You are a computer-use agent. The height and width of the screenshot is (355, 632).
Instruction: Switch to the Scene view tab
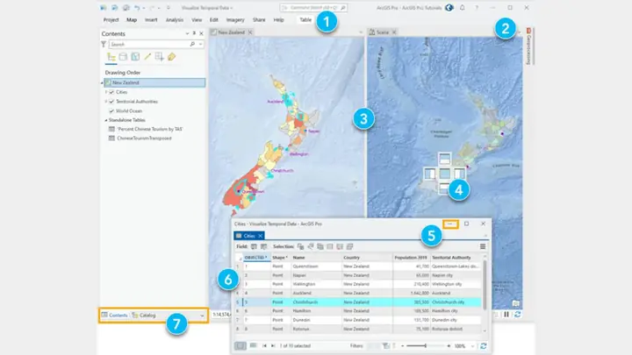[383, 32]
